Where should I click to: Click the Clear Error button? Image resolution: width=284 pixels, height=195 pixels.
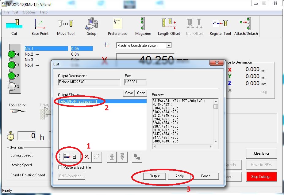(x=261, y=153)
